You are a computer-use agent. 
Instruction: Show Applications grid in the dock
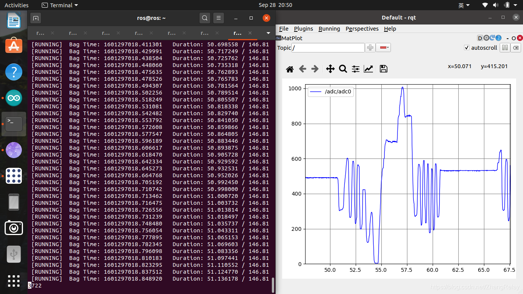point(14,281)
